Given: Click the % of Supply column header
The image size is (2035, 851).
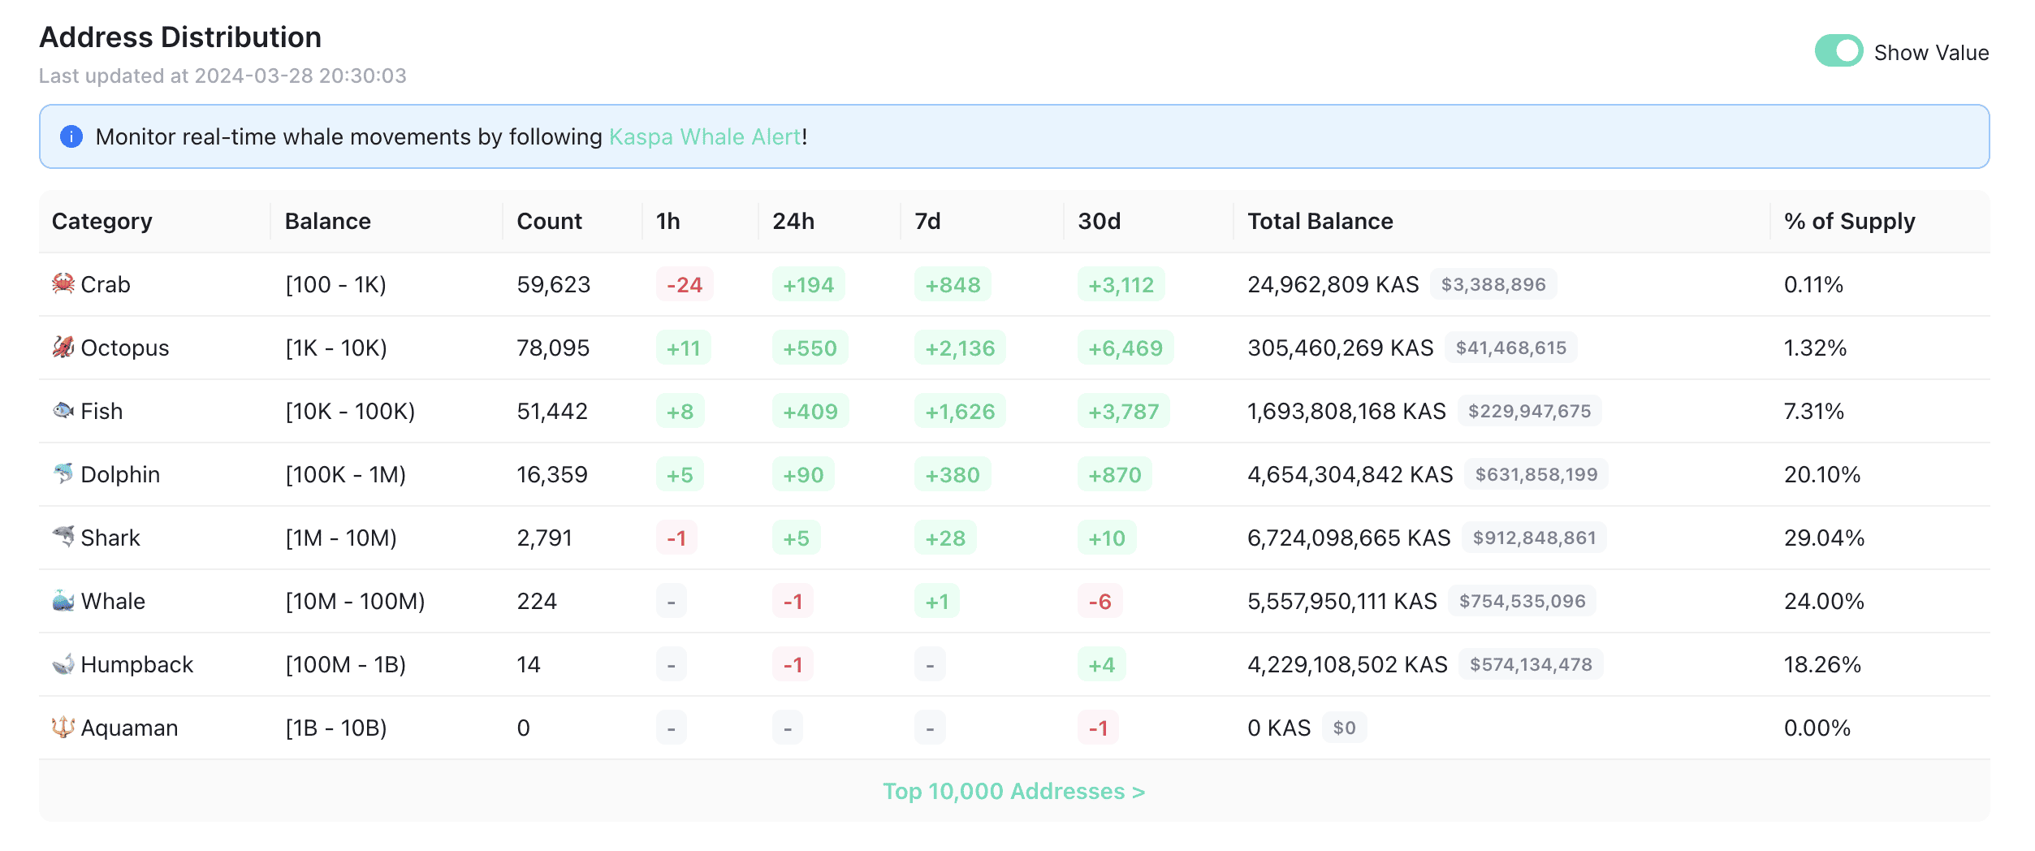Looking at the screenshot, I should coord(1849,221).
